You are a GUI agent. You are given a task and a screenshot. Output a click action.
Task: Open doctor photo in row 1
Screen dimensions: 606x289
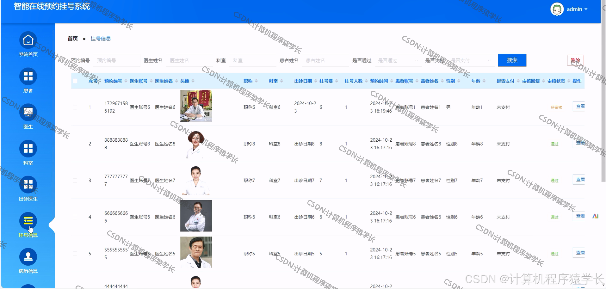pyautogui.click(x=196, y=106)
